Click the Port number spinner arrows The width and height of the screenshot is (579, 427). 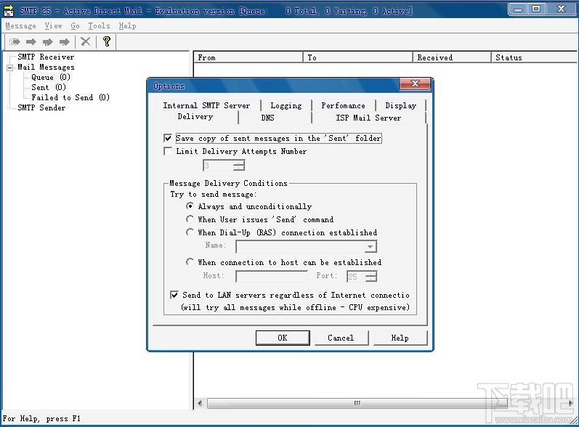(371, 277)
